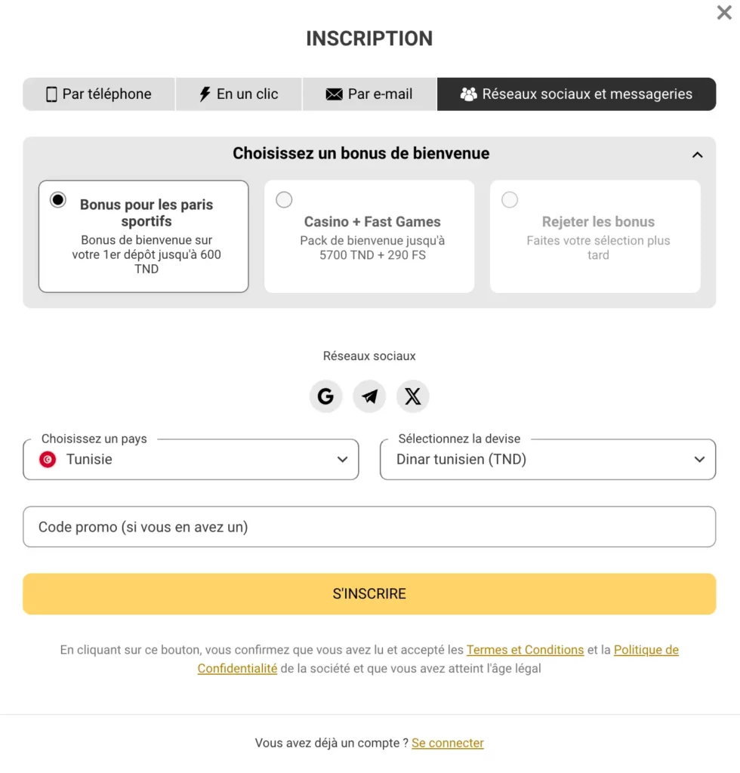This screenshot has height=773, width=740.
Task: Click the Telegram sign-up icon
Action: coord(369,396)
